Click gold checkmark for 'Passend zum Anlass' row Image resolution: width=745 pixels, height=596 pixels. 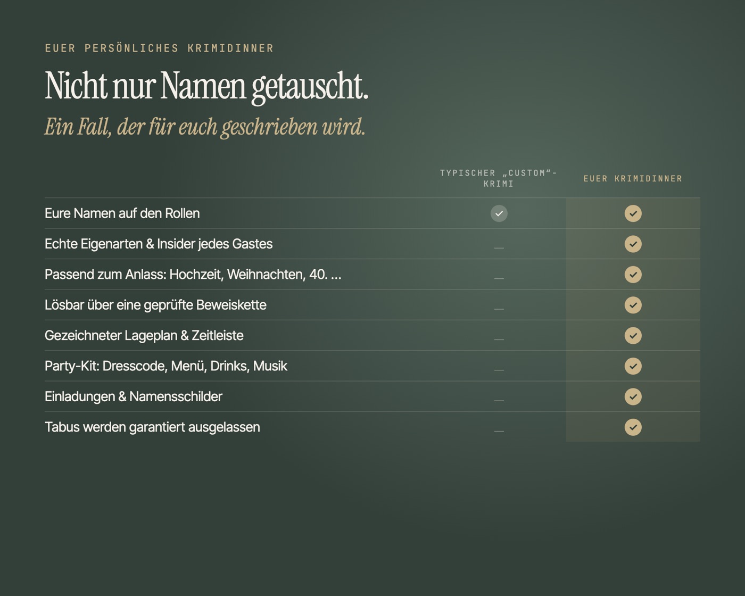click(633, 275)
